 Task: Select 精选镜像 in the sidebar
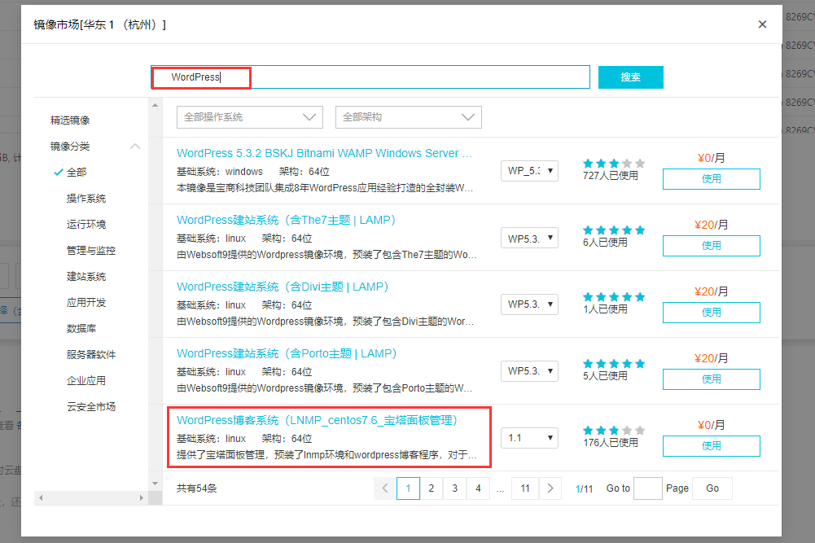click(x=70, y=120)
